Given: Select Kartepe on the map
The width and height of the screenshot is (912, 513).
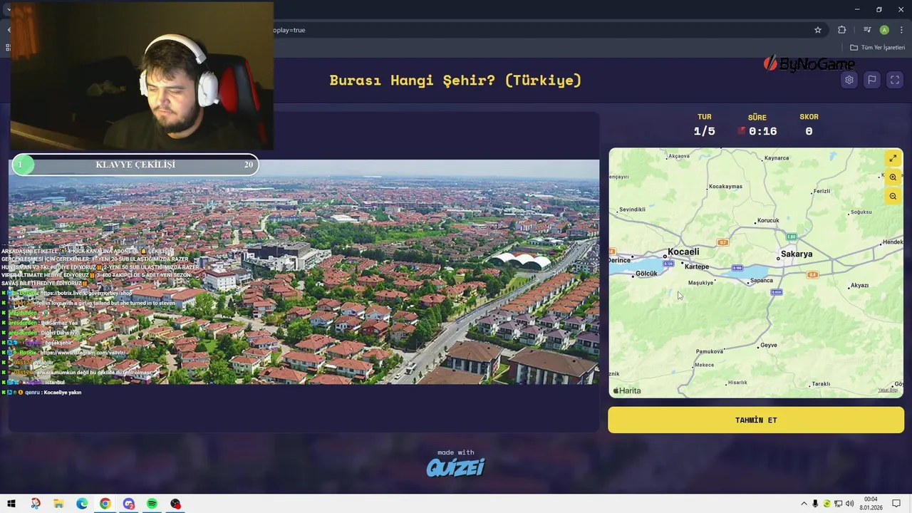Looking at the screenshot, I should point(697,266).
